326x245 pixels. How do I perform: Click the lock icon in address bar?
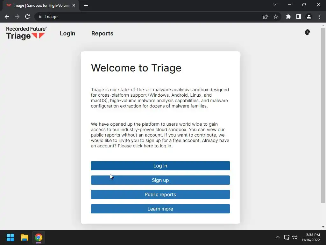point(40,17)
